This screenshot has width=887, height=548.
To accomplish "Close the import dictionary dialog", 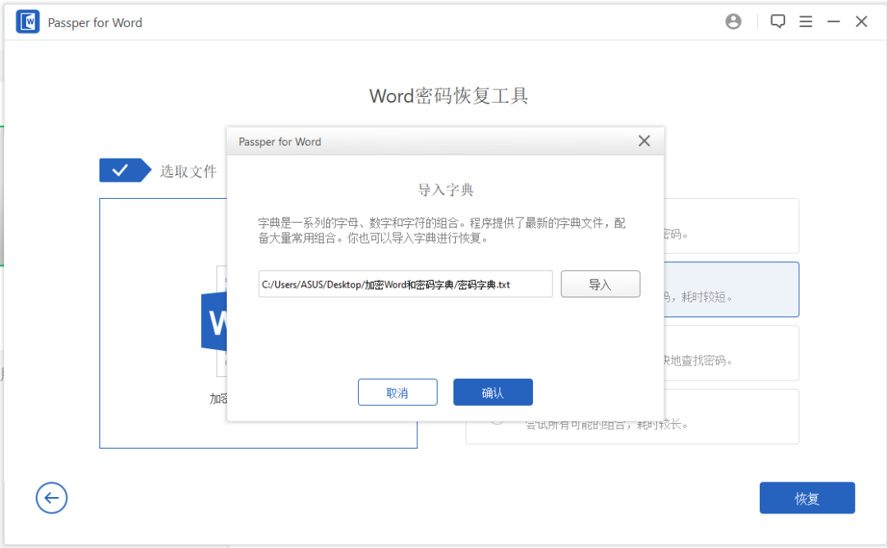I will [x=644, y=141].
